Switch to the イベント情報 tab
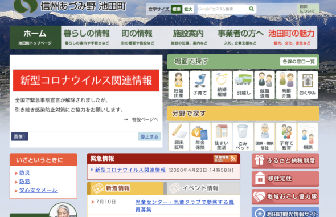336x217 pixels. click(x=202, y=188)
